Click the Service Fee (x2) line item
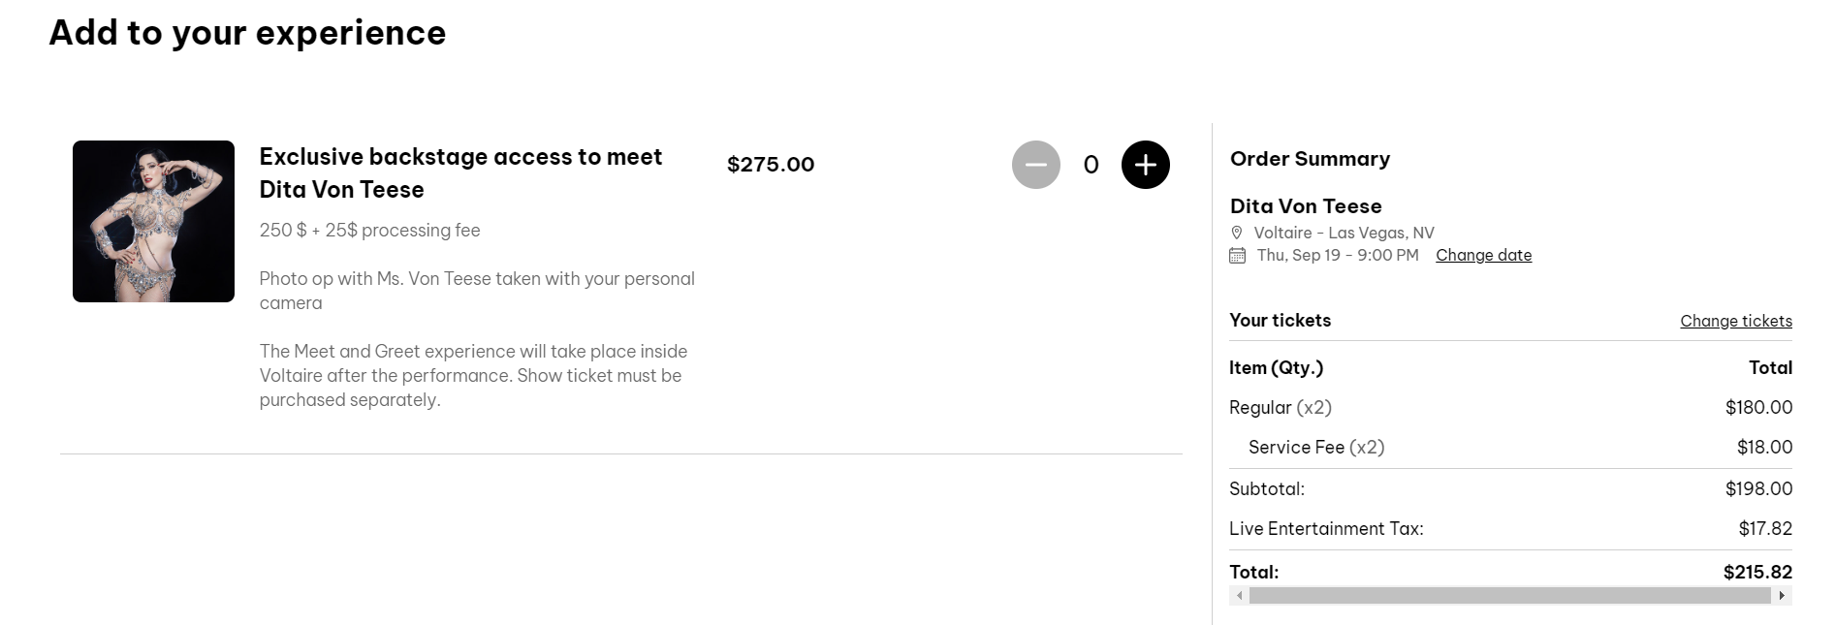Viewport: 1835px width, 625px height. (x=1315, y=448)
